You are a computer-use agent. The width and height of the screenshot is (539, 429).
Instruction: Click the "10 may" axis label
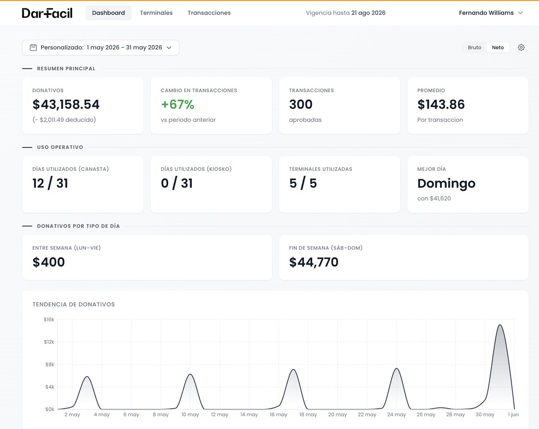click(x=190, y=415)
